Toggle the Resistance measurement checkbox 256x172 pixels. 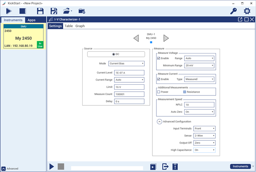[185, 92]
